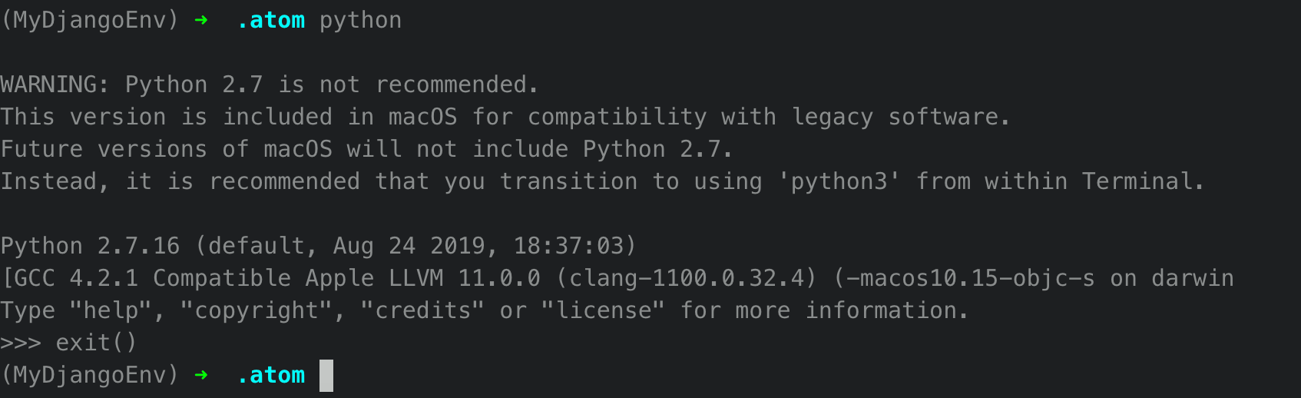Click the quoted "license" keyword
Image resolution: width=1301 pixels, height=398 pixels.
[603, 310]
